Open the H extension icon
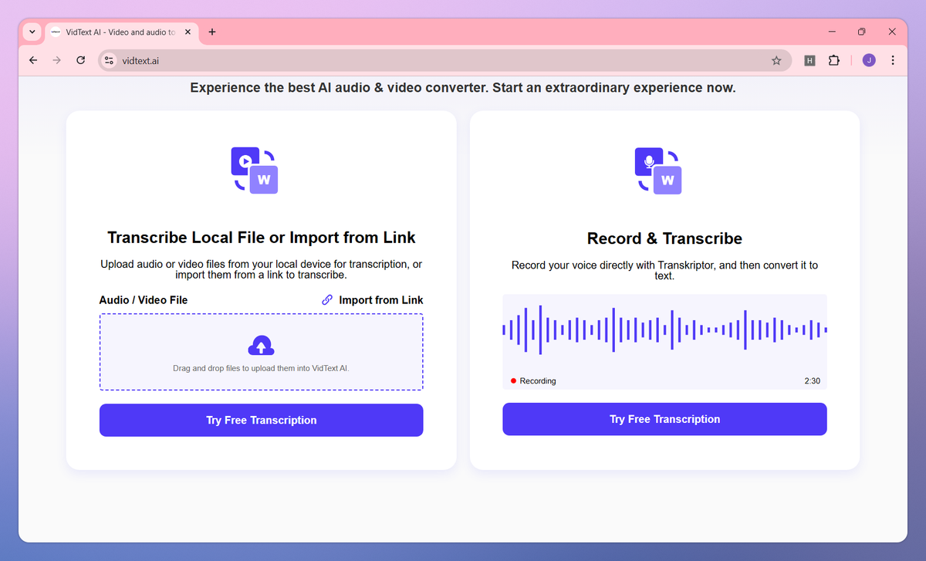Viewport: 926px width, 561px height. click(x=809, y=60)
